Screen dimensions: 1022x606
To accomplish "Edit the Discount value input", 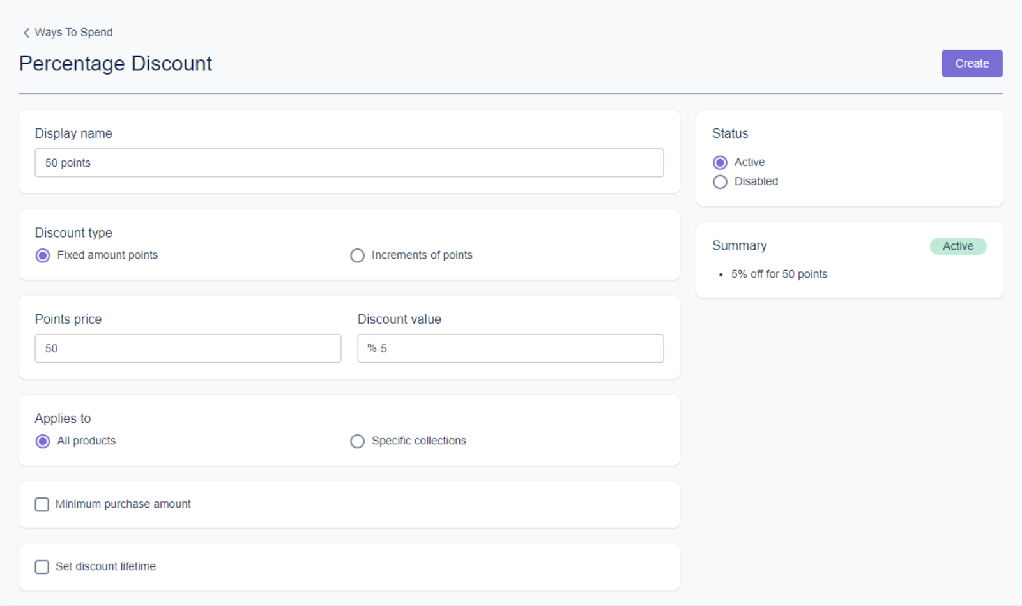I will (521, 349).
